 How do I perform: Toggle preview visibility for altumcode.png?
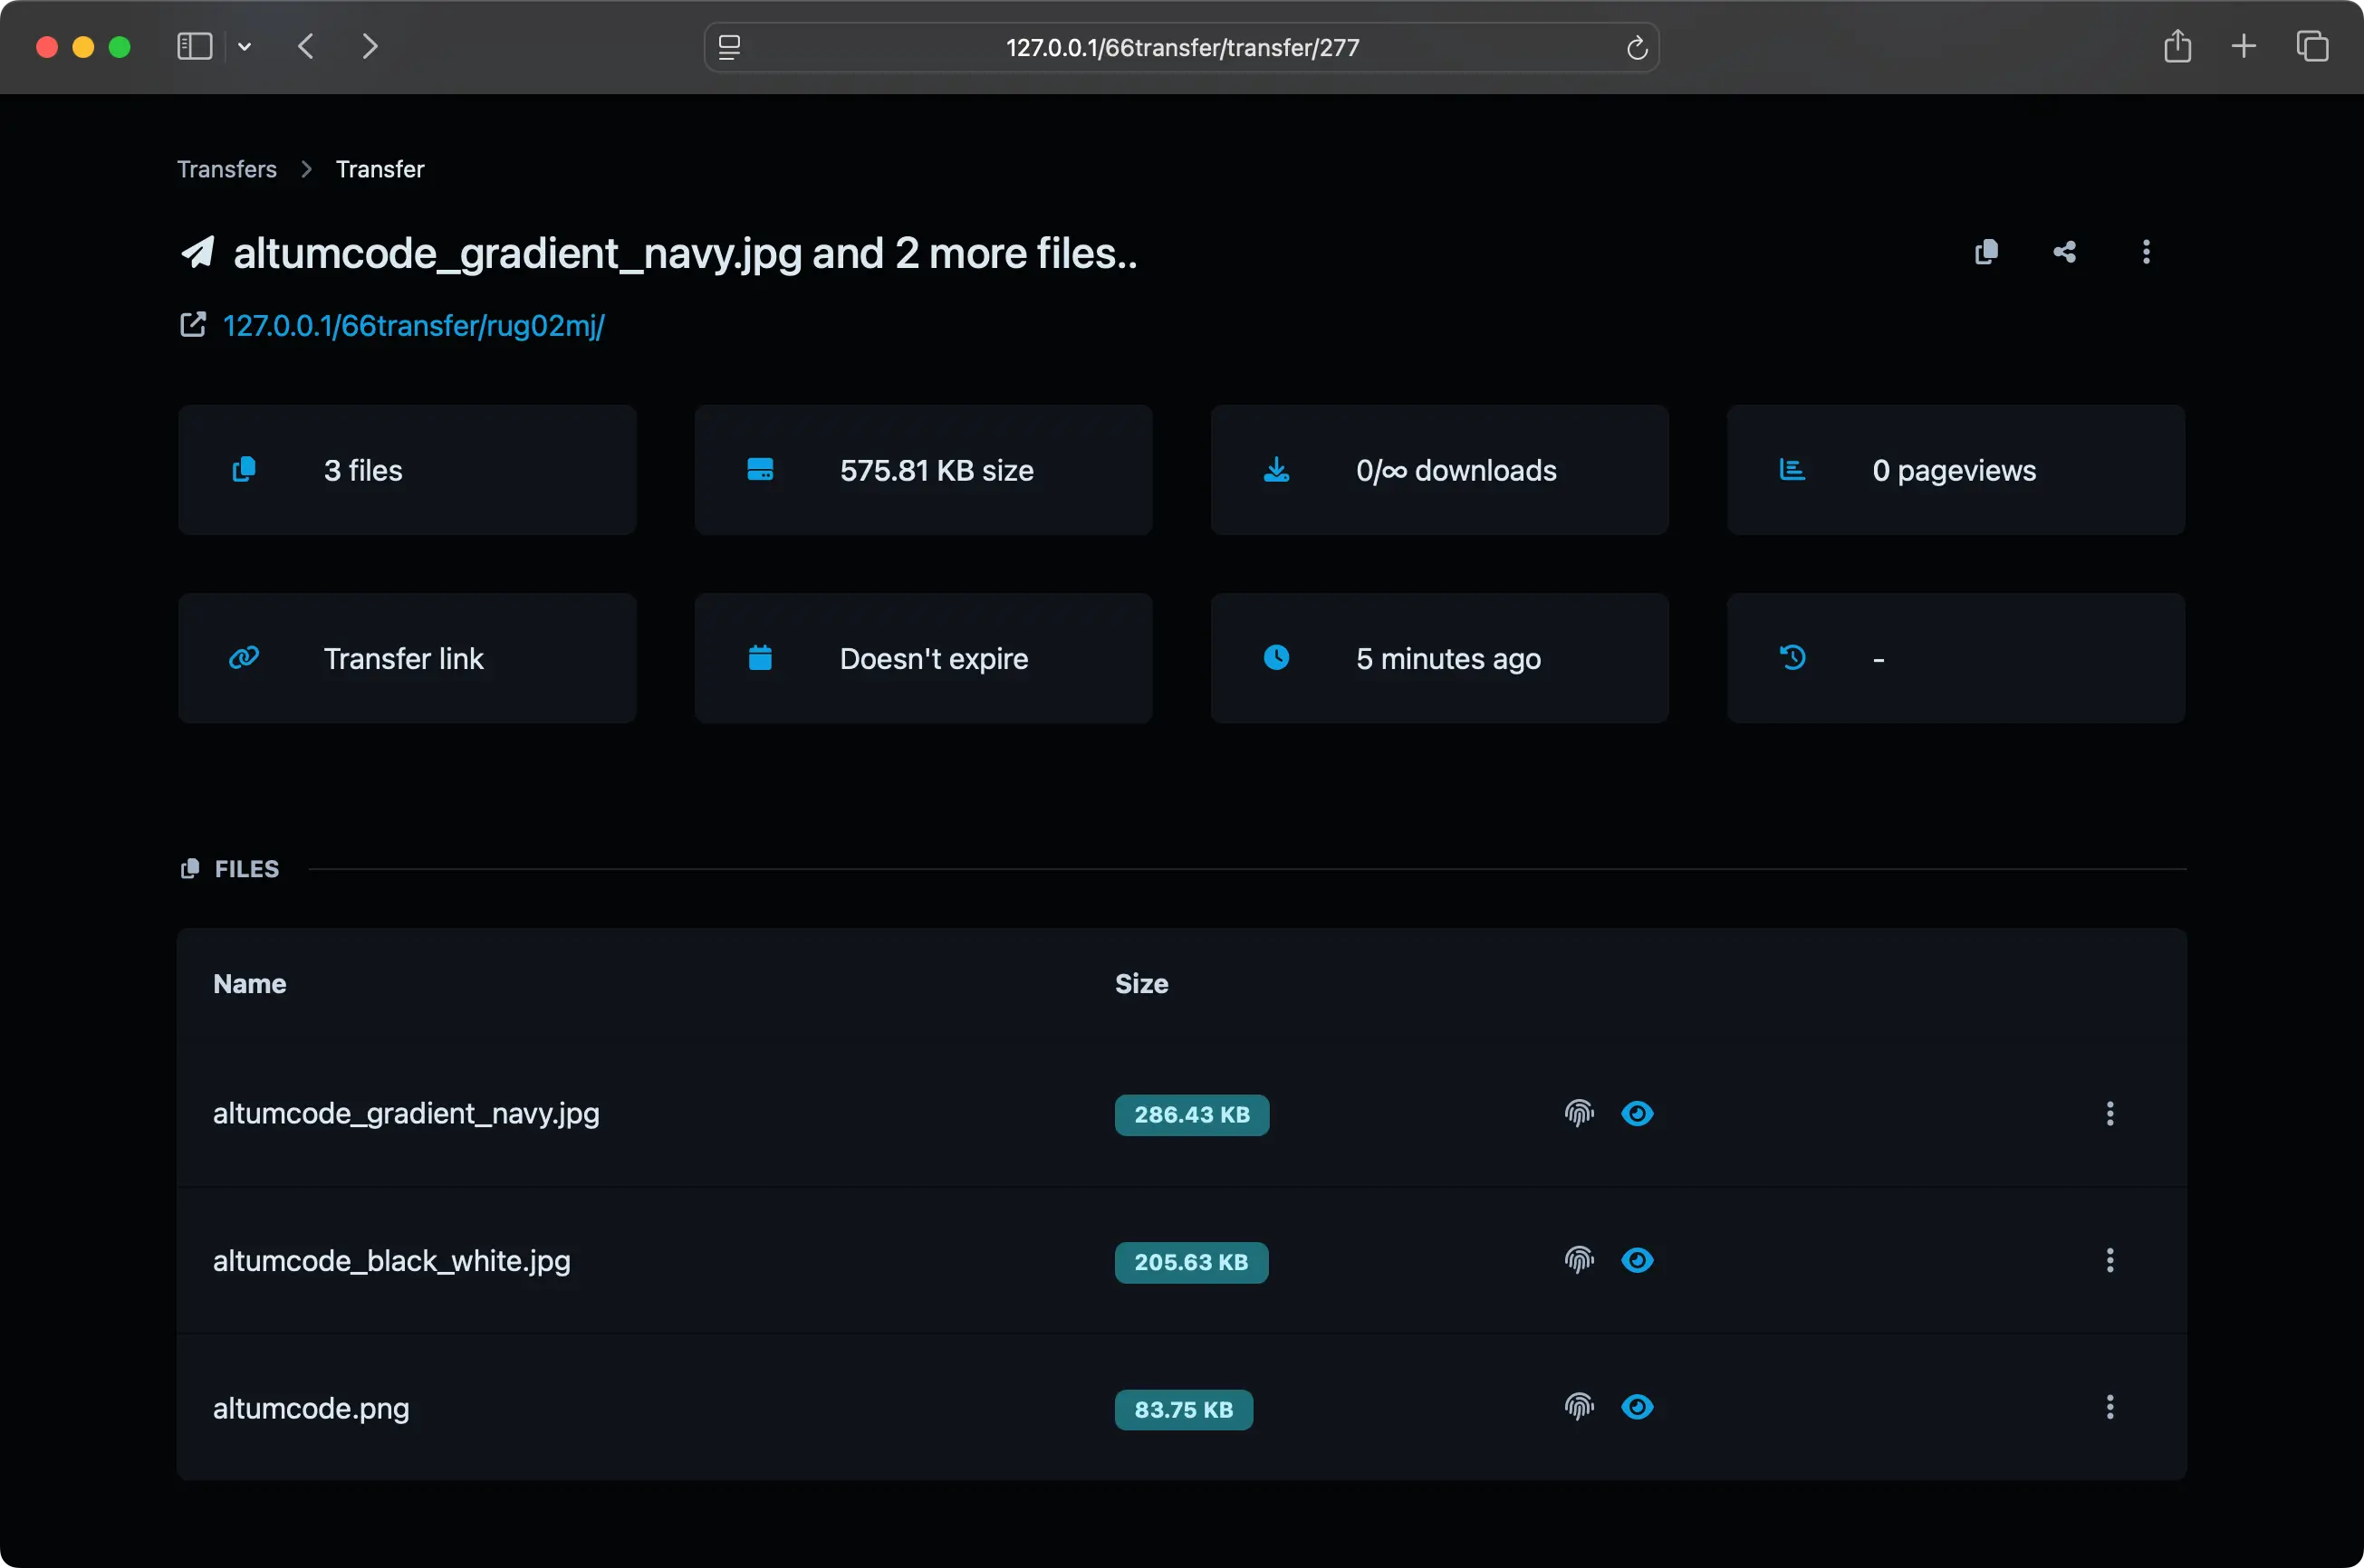coord(1637,1406)
